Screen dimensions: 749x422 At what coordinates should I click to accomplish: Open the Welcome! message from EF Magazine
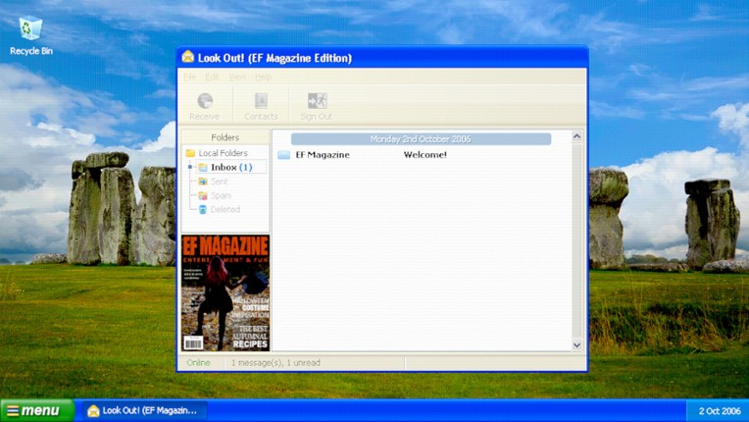424,155
